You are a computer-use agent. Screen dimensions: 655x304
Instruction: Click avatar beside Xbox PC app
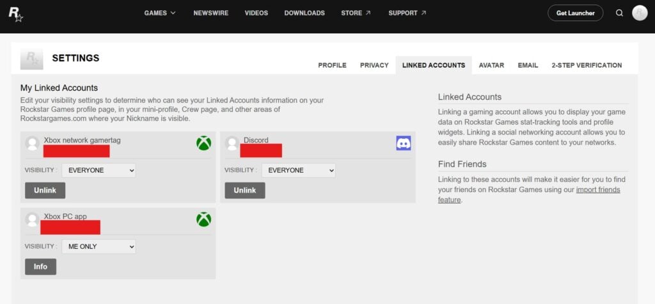click(32, 220)
